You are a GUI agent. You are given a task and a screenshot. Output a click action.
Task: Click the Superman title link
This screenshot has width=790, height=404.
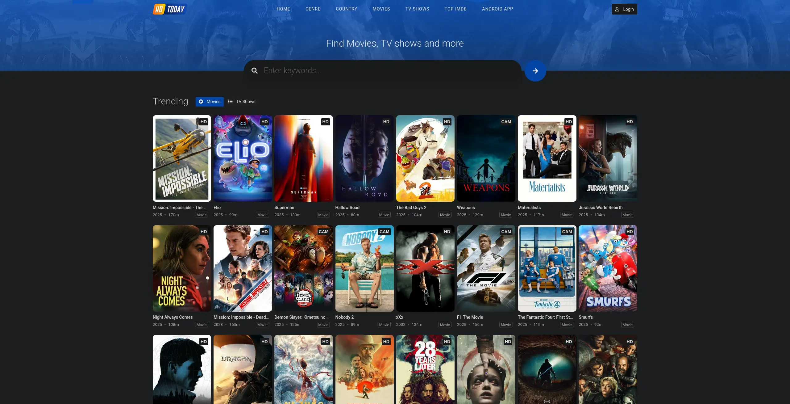284,208
